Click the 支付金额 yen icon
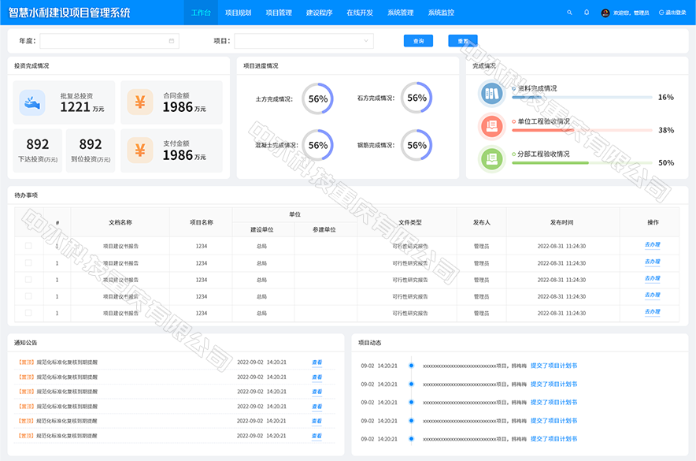Viewport: 696px width, 461px height. coord(140,150)
